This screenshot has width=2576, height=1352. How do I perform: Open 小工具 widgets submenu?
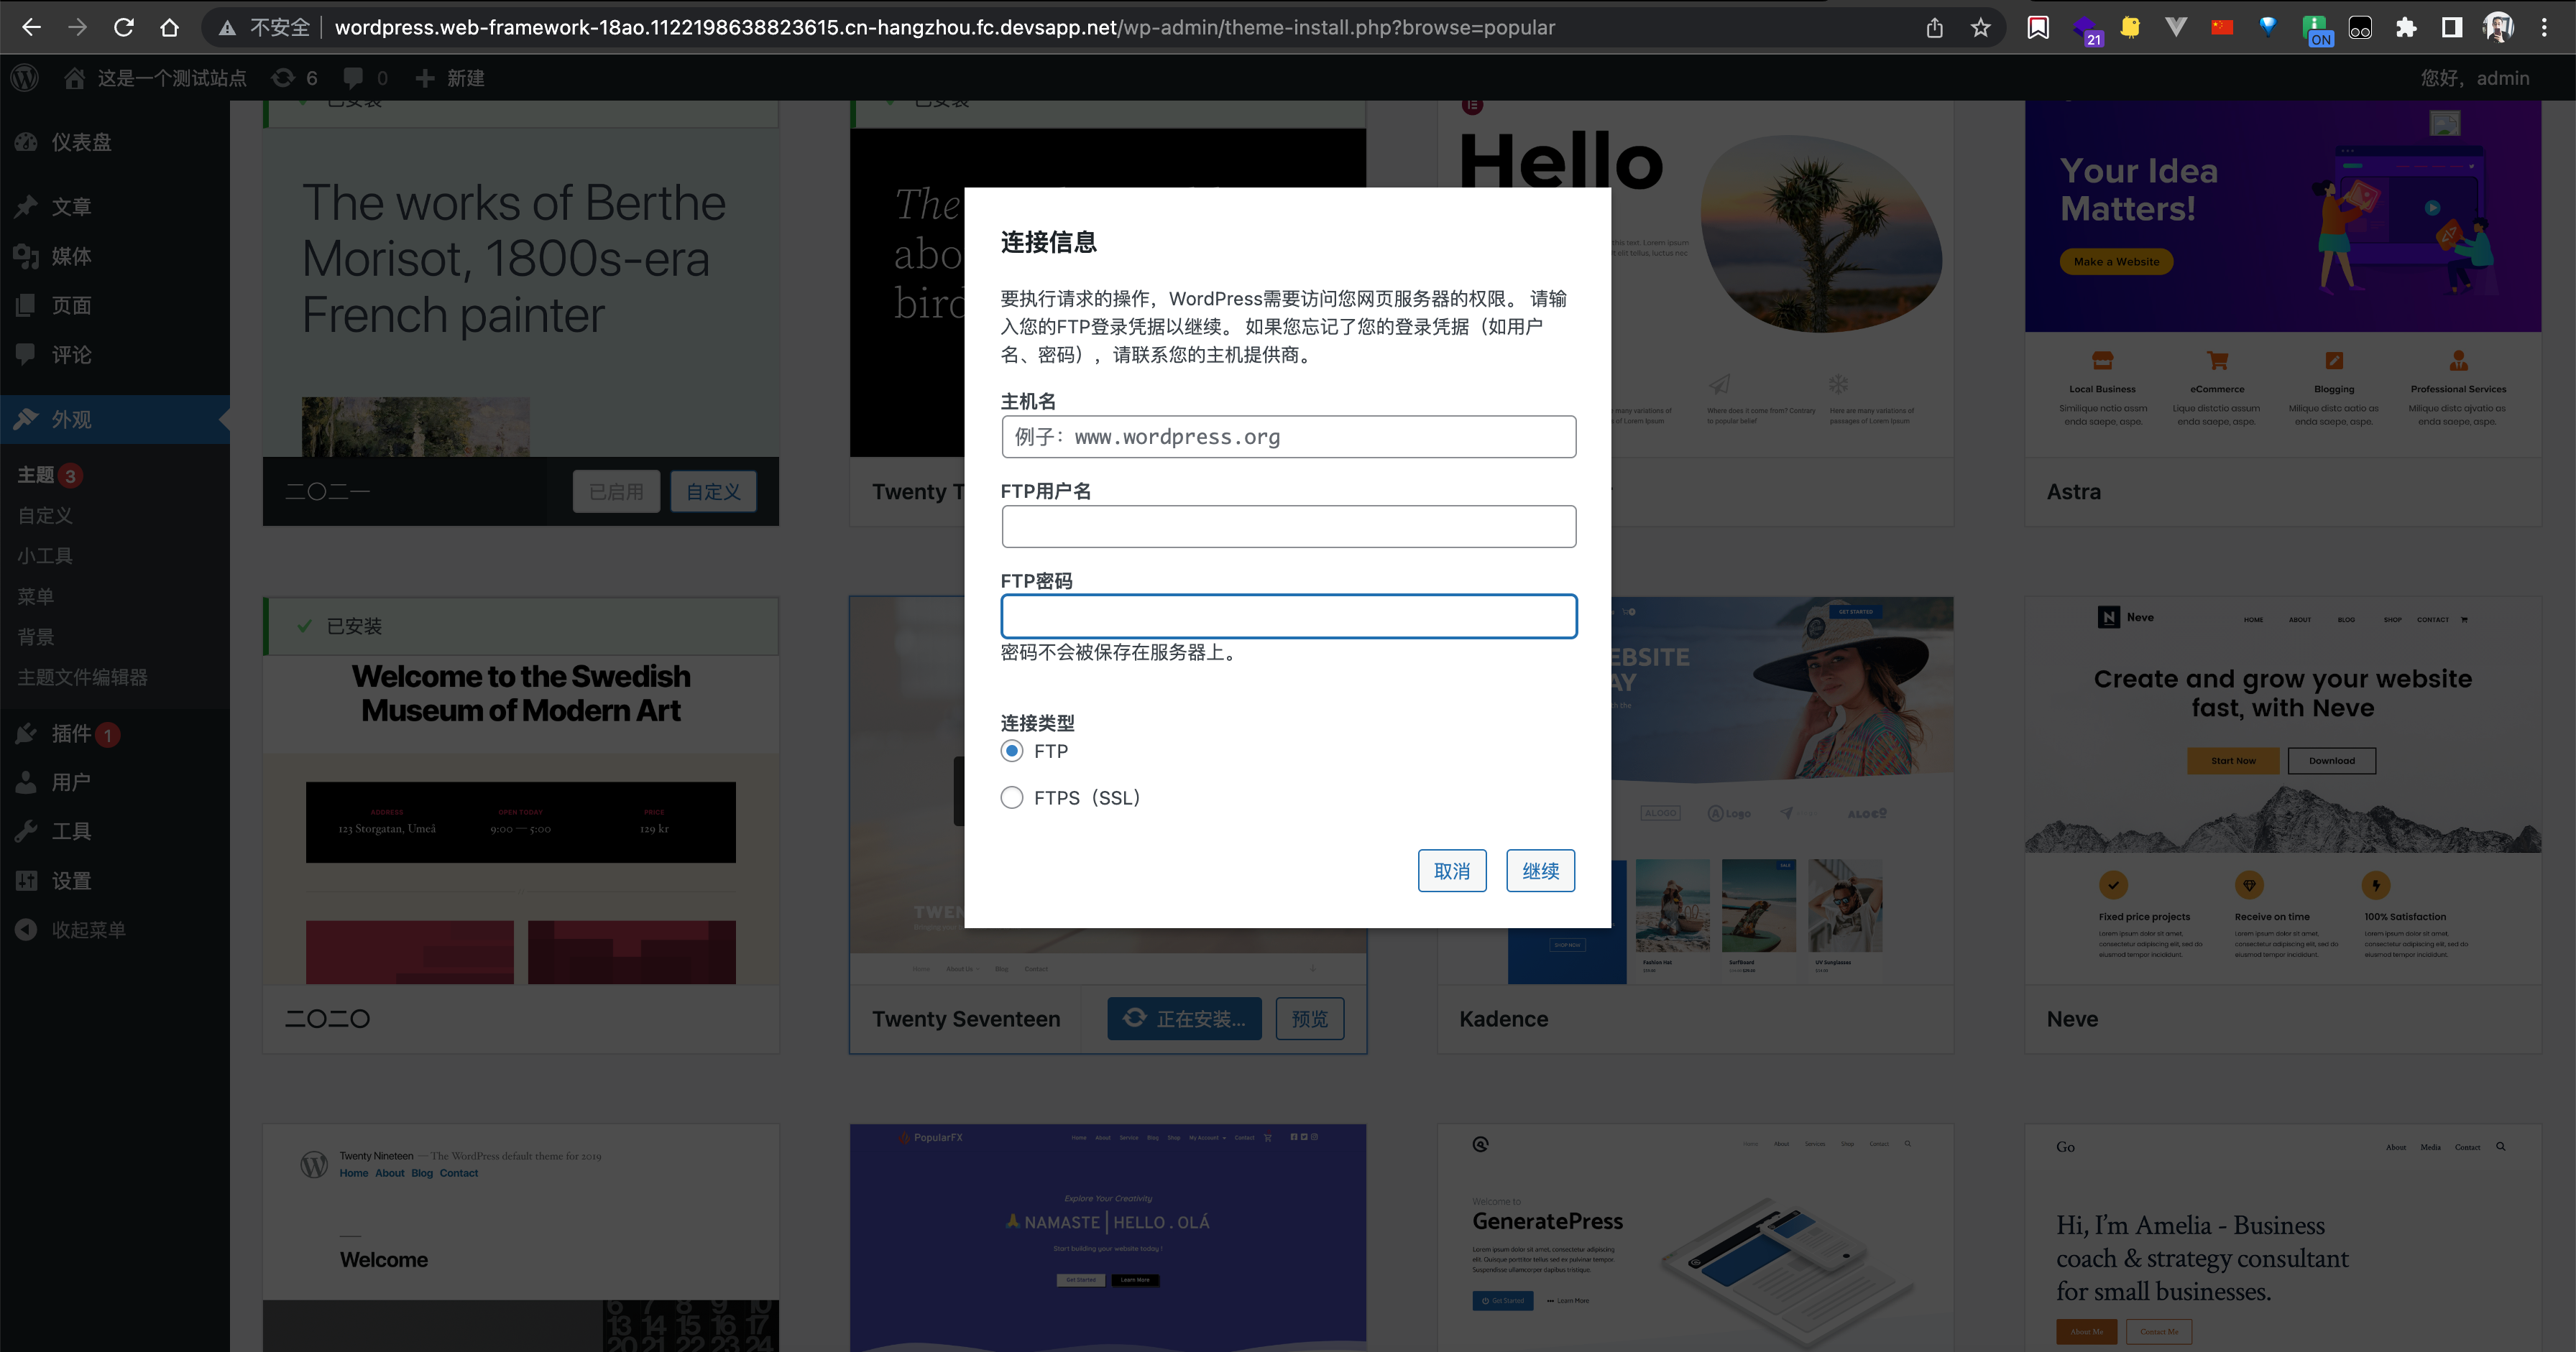point(45,555)
